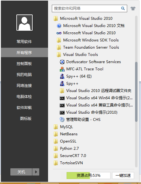Image resolution: width=141 pixels, height=184 pixels.
Task: Expand the OpenSSL group label
Action: click(x=68, y=141)
